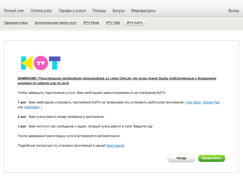This screenshot has height=176, width=243.
Task: Open the Помощь section
Action: point(99,11)
